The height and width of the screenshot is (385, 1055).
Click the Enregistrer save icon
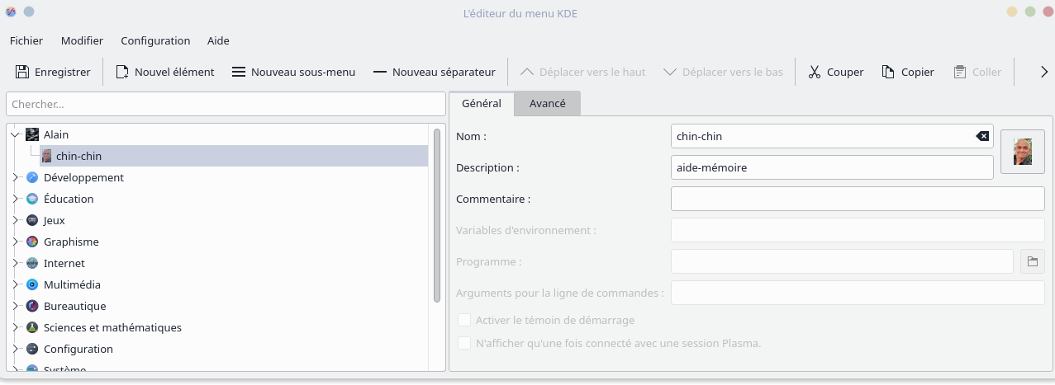[22, 73]
